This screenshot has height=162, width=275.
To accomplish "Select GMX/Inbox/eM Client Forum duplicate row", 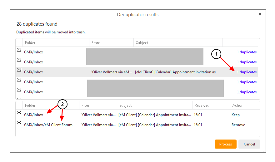I will coord(138,125).
